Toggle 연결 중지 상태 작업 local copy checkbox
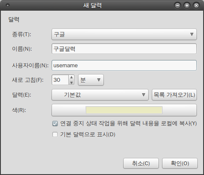Viewport: 204px width, 175px height. point(55,123)
